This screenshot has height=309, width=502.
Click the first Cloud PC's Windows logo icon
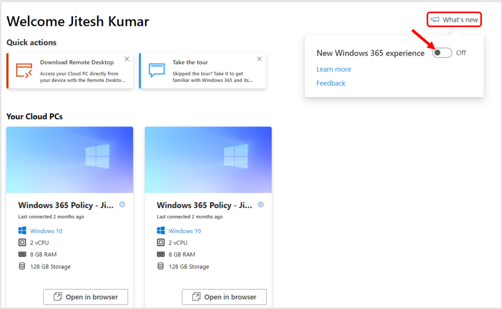pos(22,231)
